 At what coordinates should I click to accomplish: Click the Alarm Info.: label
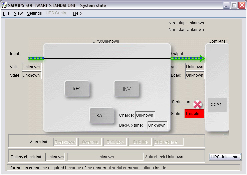pos(40,142)
